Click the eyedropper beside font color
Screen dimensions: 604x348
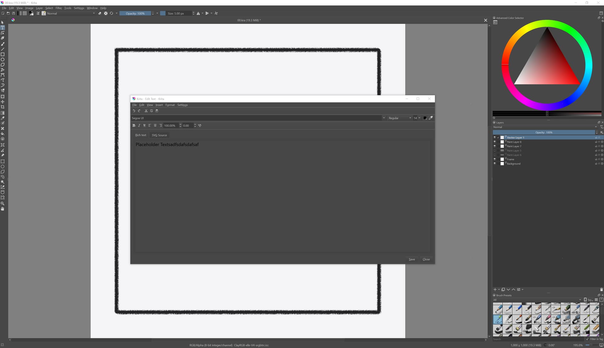click(431, 118)
